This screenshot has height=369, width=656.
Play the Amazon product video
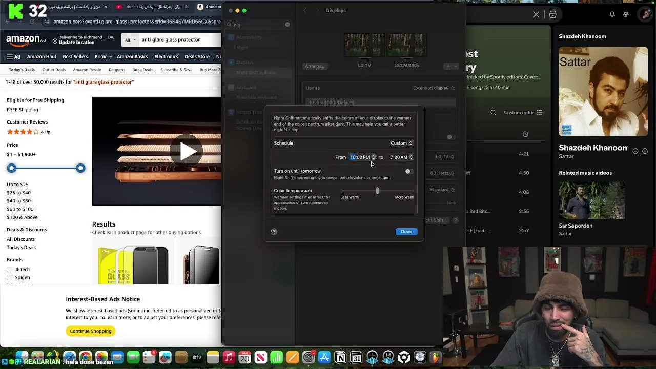point(188,151)
